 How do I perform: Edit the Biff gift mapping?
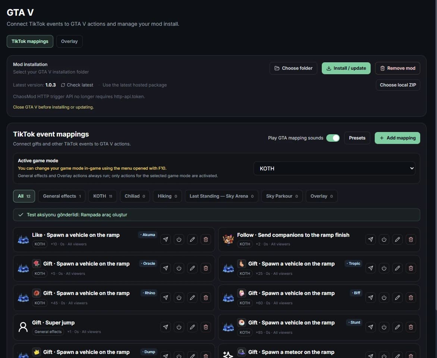coord(397,298)
